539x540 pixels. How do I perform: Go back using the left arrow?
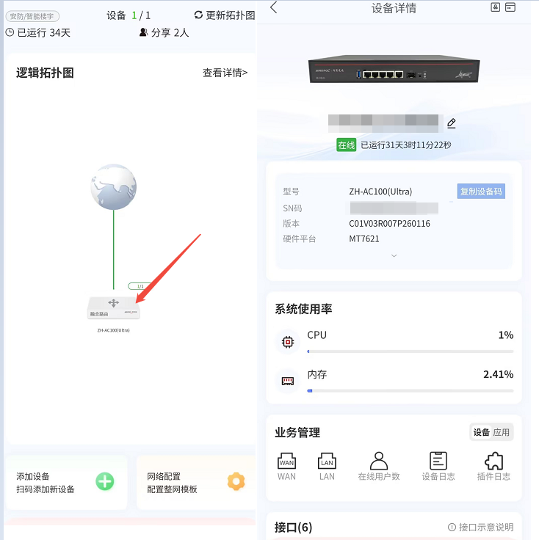(x=274, y=7)
